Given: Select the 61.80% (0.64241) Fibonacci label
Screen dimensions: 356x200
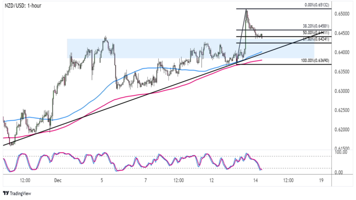Looking at the screenshot, I should point(316,39).
